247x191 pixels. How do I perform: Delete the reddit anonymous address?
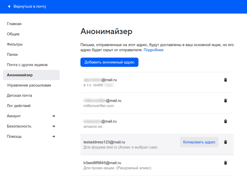[x=225, y=80]
